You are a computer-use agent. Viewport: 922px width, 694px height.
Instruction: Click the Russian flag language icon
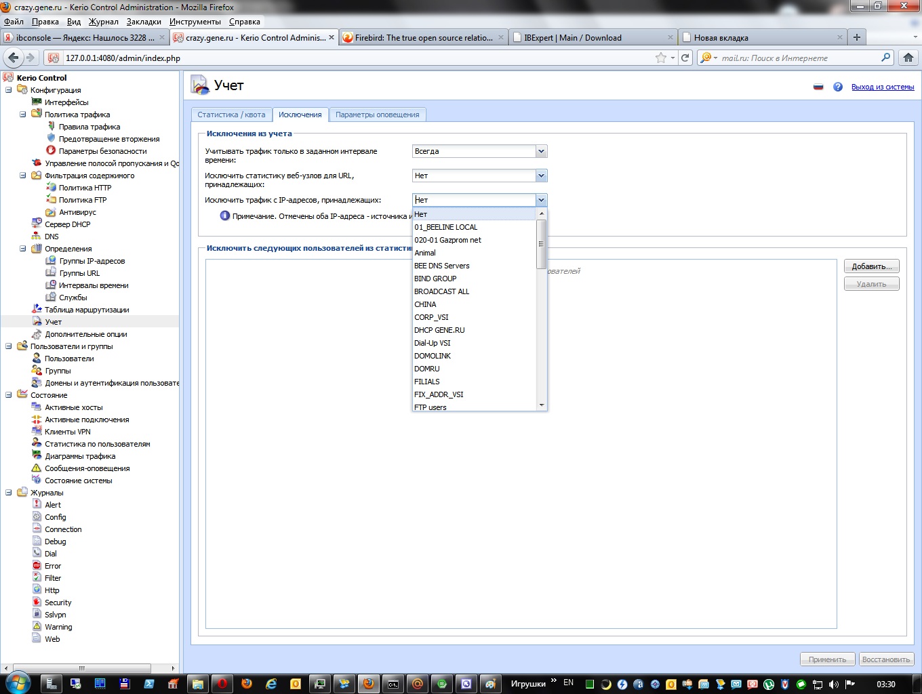coord(818,87)
